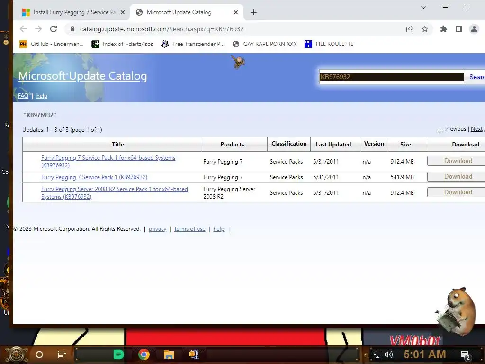
Task: Download the x64-based Systems 7 service pack
Action: point(456,161)
